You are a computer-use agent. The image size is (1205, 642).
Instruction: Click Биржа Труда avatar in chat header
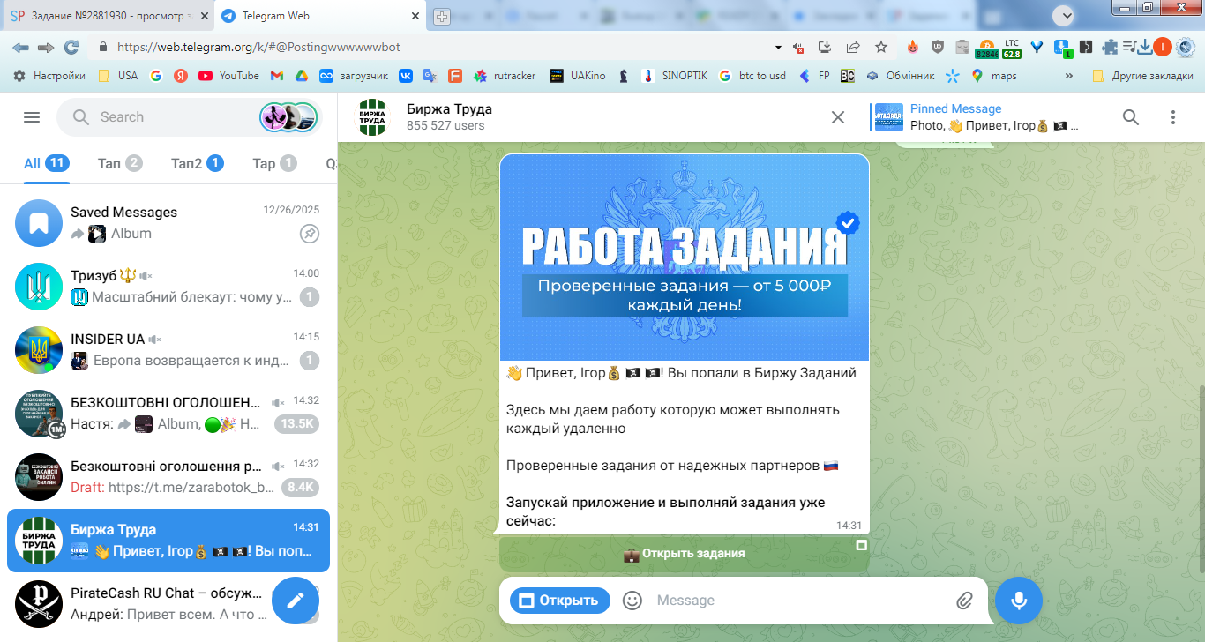[371, 117]
